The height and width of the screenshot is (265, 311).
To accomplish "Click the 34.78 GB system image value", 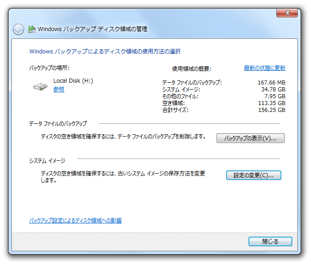I will coord(273,89).
